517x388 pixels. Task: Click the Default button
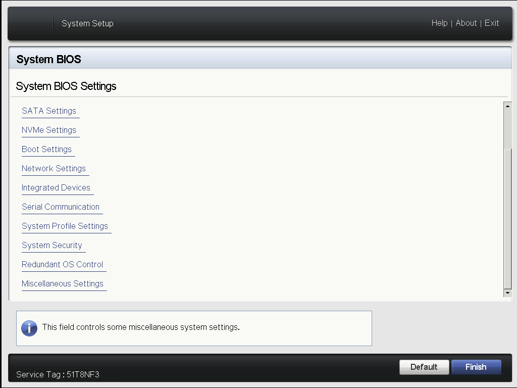[x=424, y=367]
